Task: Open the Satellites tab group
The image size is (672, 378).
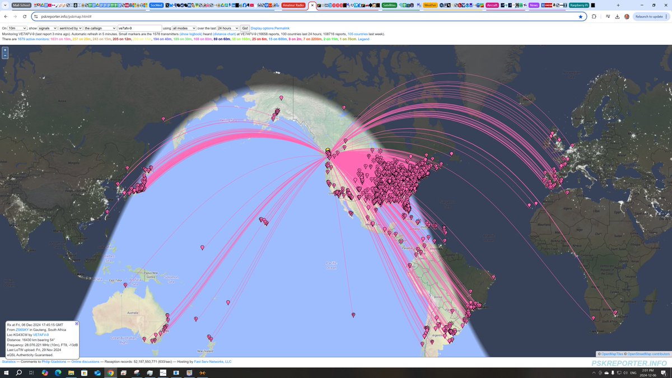Action: coord(389,5)
